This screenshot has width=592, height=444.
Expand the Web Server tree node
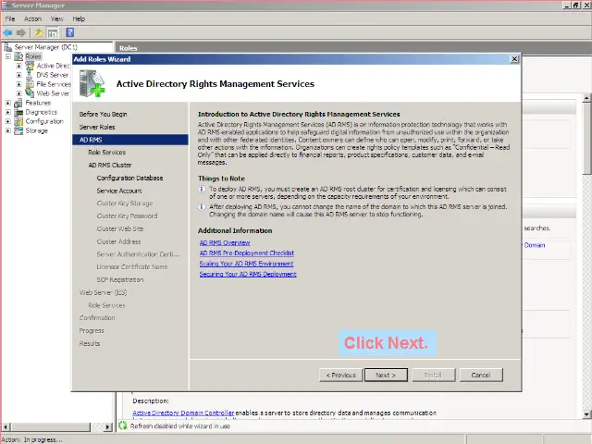(18, 93)
